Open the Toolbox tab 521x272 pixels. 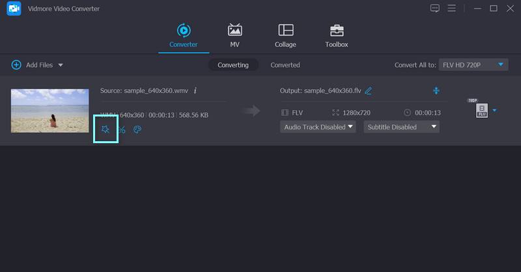337,36
